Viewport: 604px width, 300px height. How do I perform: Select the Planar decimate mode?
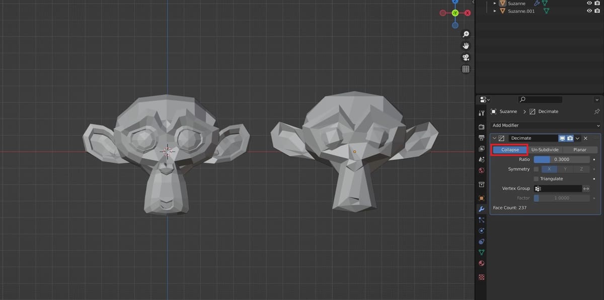(x=579, y=150)
